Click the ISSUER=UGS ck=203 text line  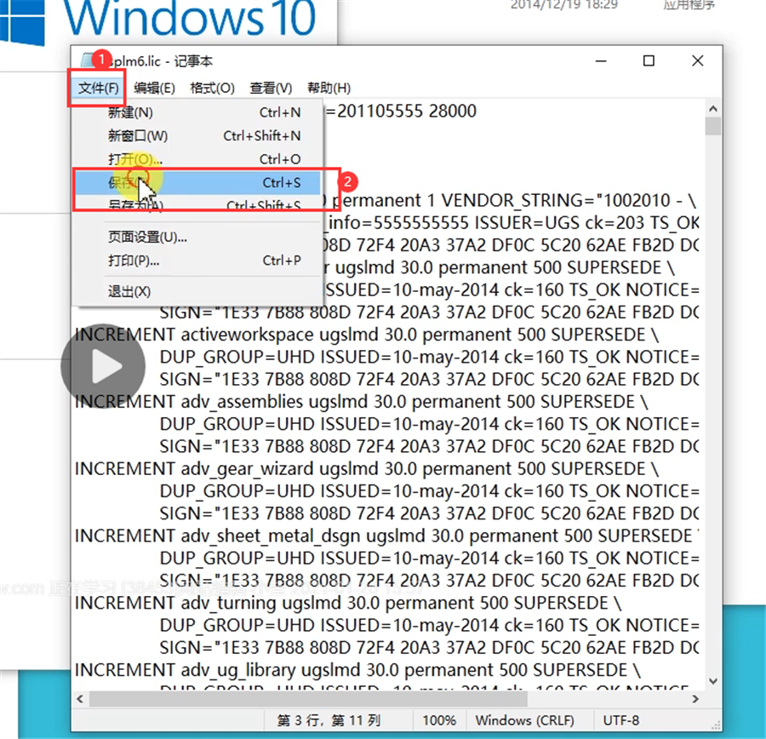tap(513, 223)
